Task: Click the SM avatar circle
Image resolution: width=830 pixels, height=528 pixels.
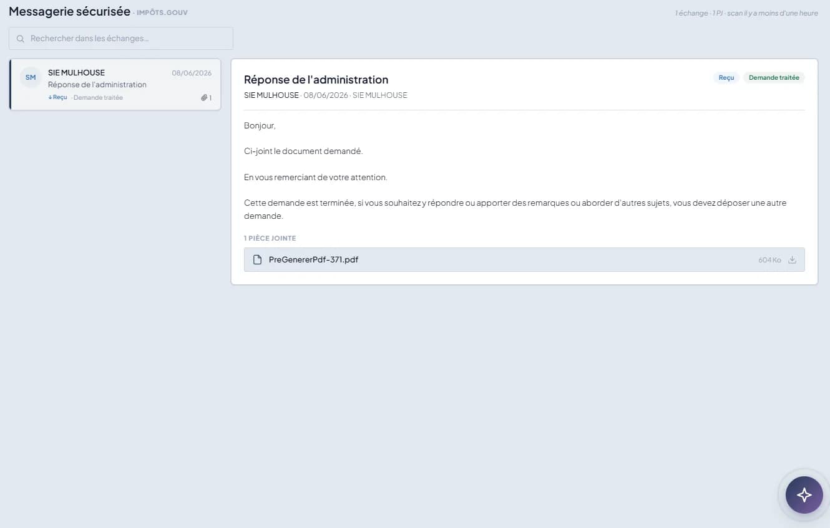Action: coord(31,78)
